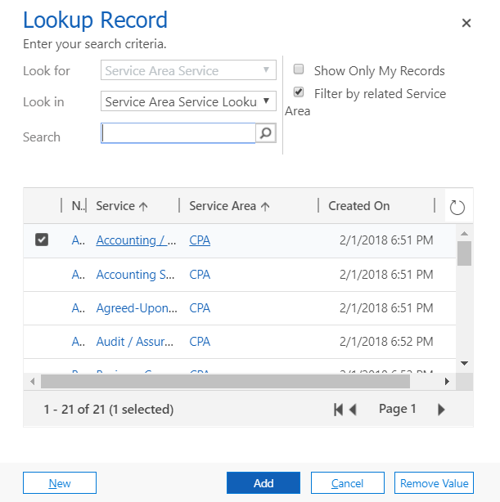Enable Show Only My Records checkbox
The height and width of the screenshot is (502, 500).
coord(299,70)
